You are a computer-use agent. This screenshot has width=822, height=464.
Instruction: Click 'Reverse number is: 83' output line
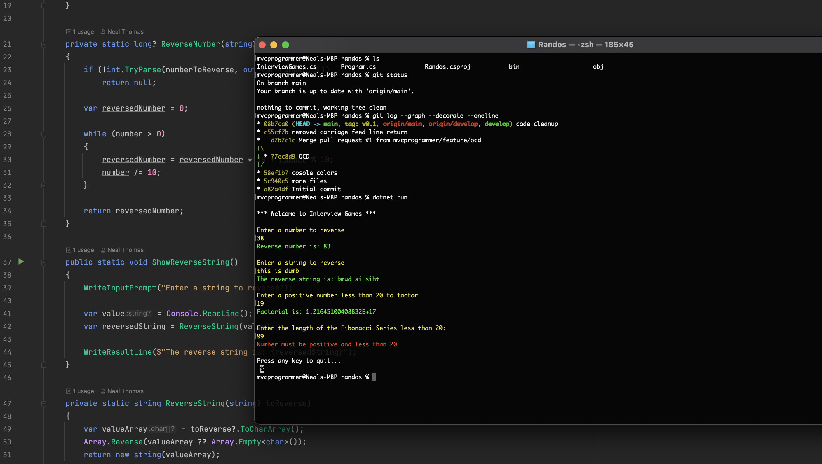[x=294, y=246]
